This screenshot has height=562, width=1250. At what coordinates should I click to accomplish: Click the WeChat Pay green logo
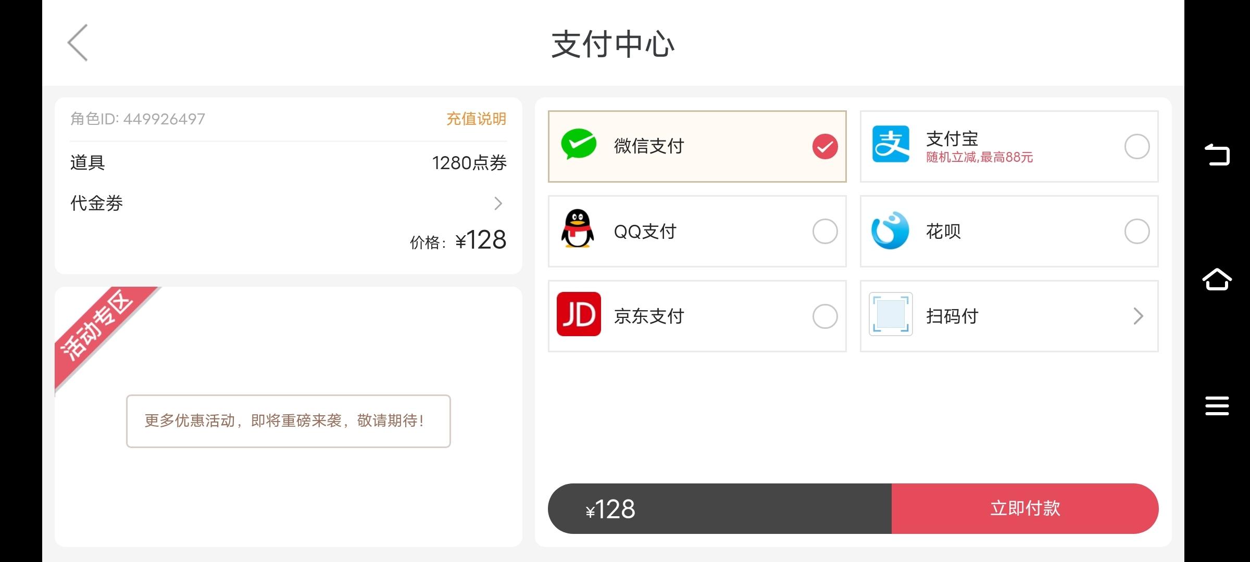click(579, 144)
